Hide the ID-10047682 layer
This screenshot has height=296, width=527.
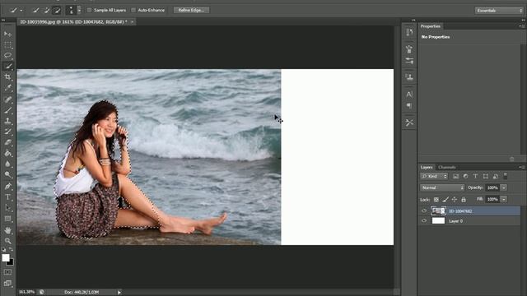(424, 210)
